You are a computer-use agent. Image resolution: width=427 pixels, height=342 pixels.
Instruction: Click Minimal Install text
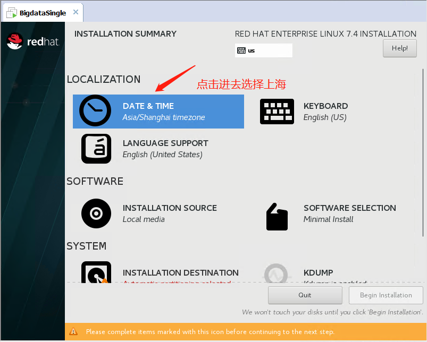328,219
